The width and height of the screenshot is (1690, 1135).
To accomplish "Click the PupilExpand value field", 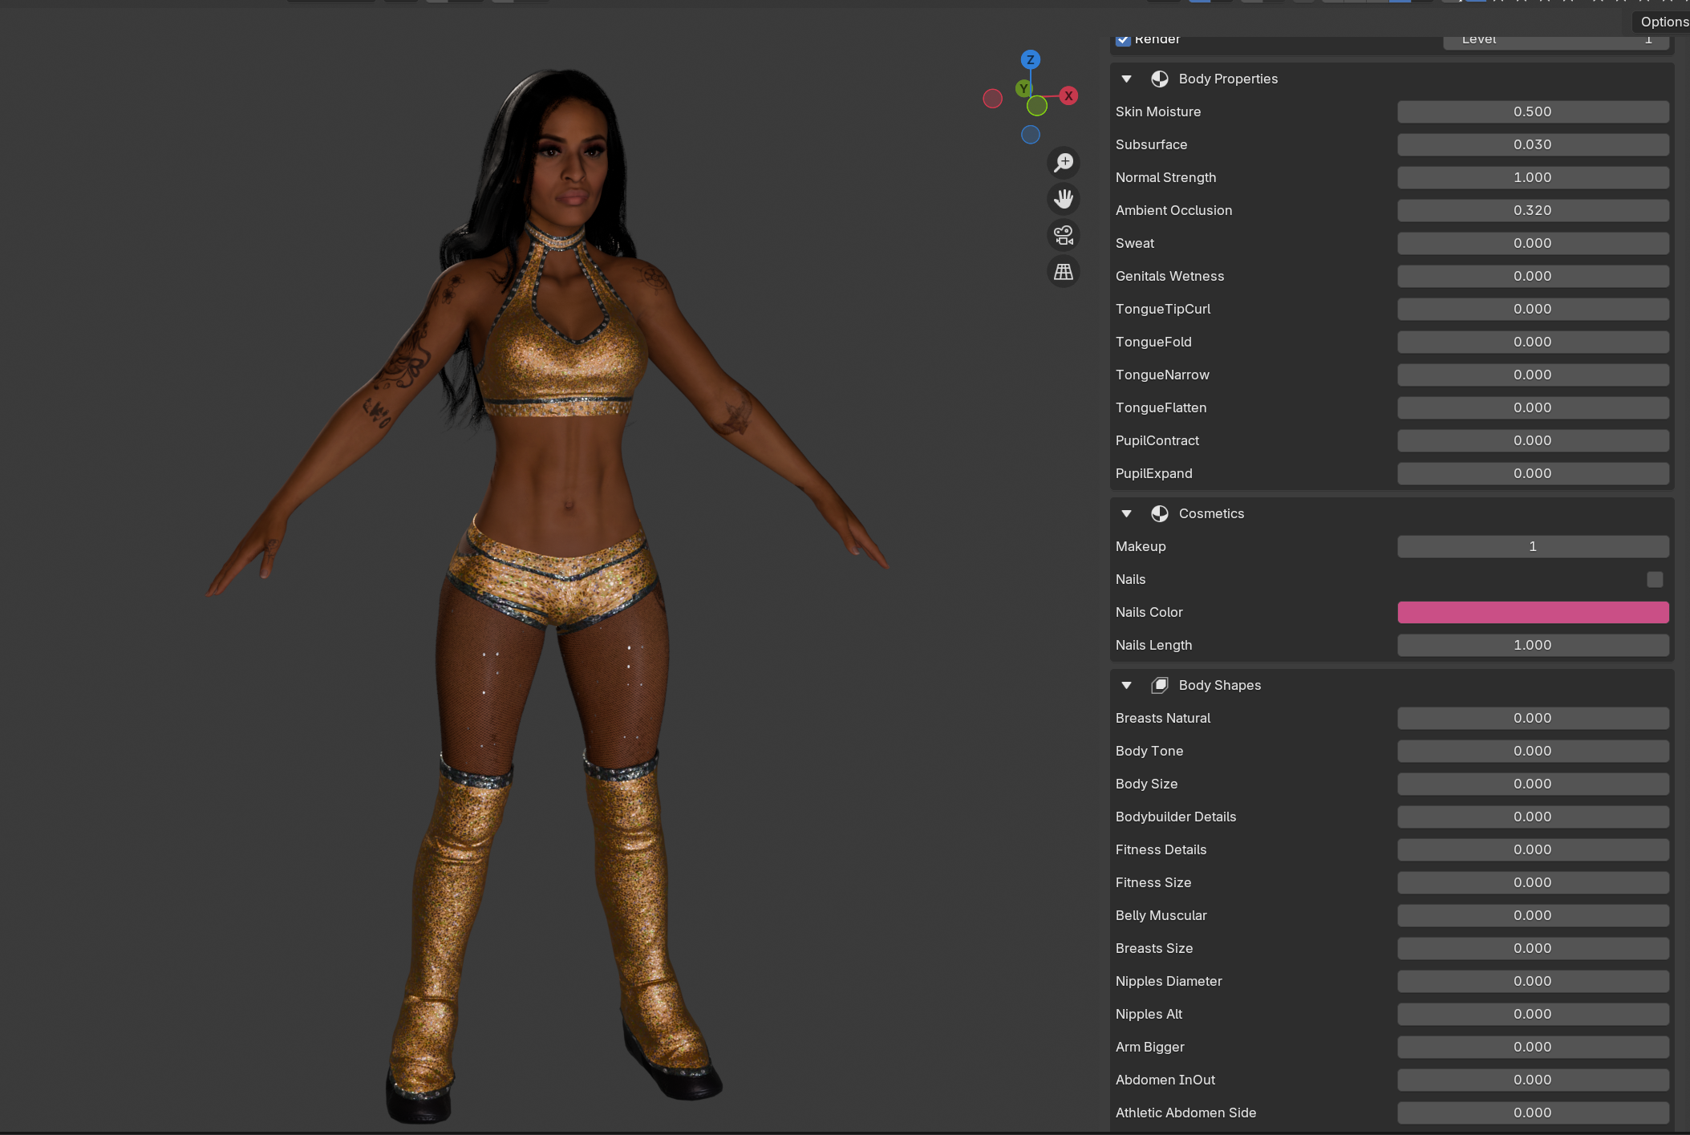I will click(1533, 473).
